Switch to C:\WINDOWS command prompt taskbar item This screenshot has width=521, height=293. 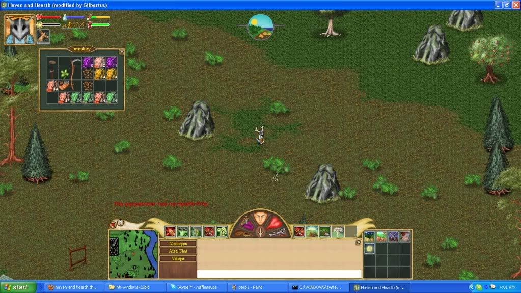coord(318,287)
